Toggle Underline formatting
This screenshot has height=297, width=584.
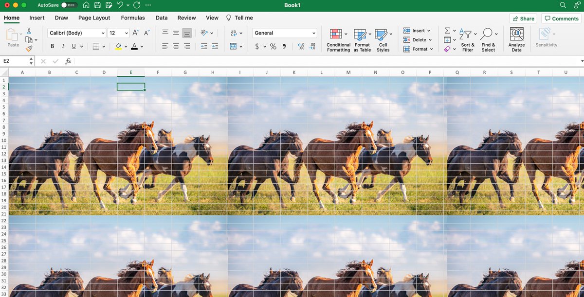point(74,46)
